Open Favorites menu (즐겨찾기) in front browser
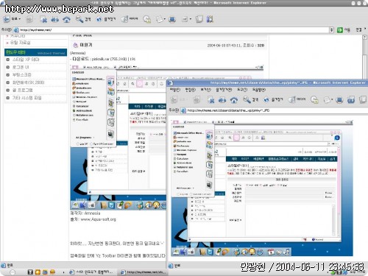Image resolution: width=368 pixels, height=276 pixels. 224,90
